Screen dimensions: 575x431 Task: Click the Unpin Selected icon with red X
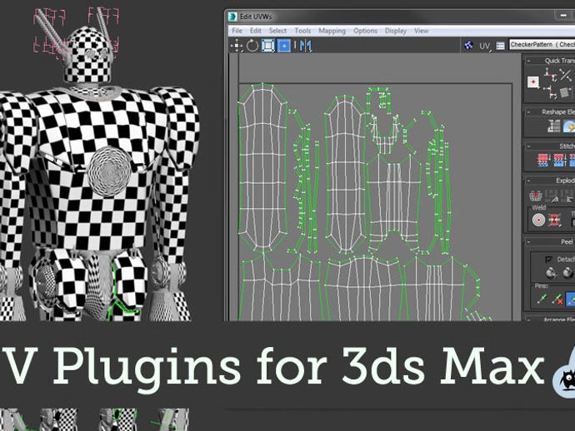(x=557, y=299)
